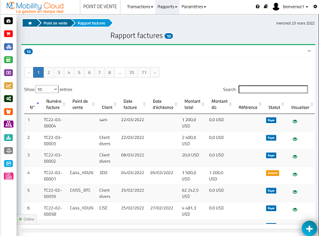Image resolution: width=319 pixels, height=236 pixels.
Task: Go to pagination page 5
Action: click(x=79, y=73)
